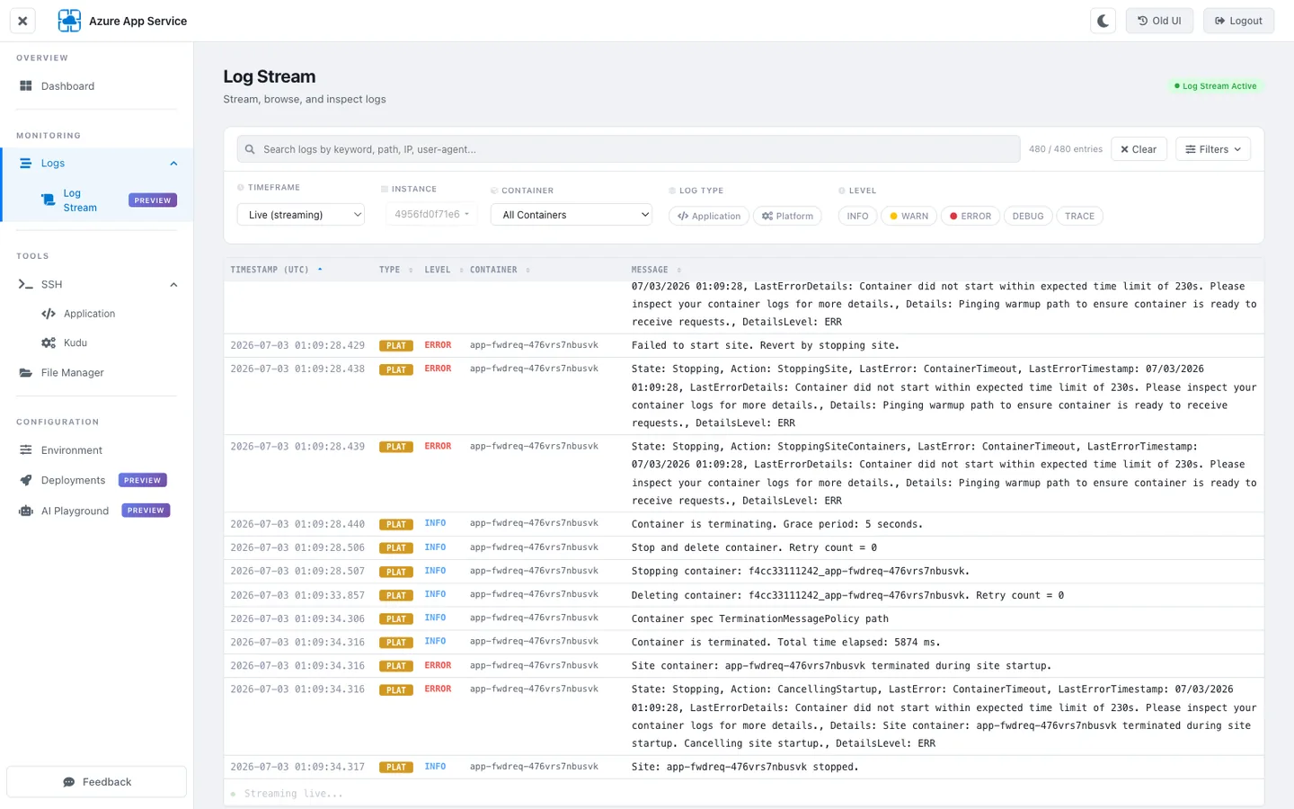Sort by the Level column header
The width and height of the screenshot is (1294, 809).
[x=444, y=270]
